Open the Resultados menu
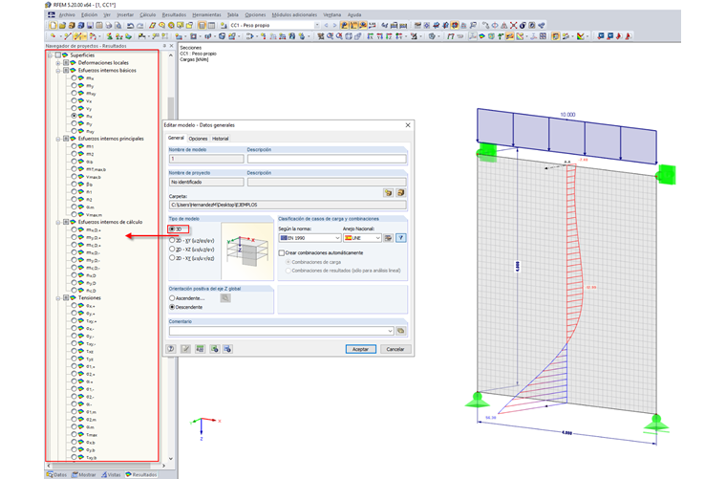 point(174,15)
